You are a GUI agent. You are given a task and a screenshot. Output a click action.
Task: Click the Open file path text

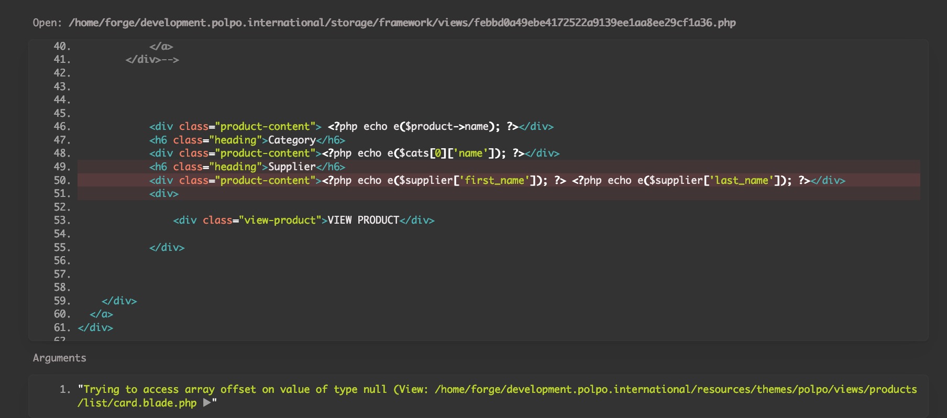402,23
